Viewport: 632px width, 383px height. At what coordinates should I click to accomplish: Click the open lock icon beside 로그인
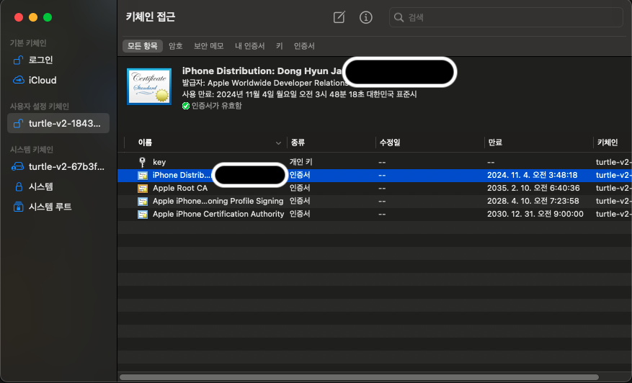tap(18, 60)
